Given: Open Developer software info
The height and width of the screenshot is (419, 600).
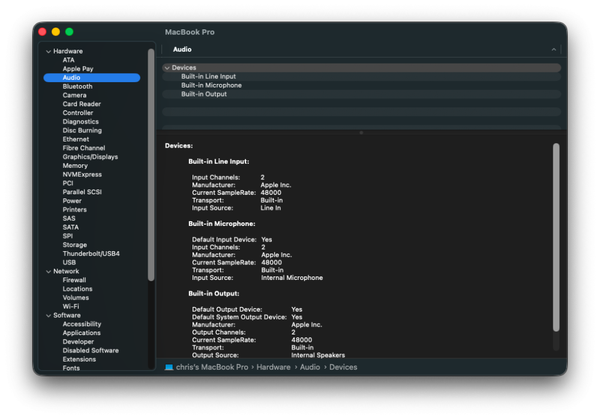Looking at the screenshot, I should click(79, 342).
